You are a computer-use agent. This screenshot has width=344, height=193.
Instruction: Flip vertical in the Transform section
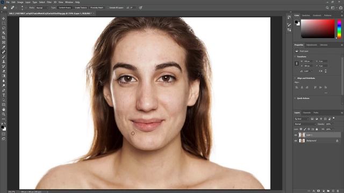326,71
